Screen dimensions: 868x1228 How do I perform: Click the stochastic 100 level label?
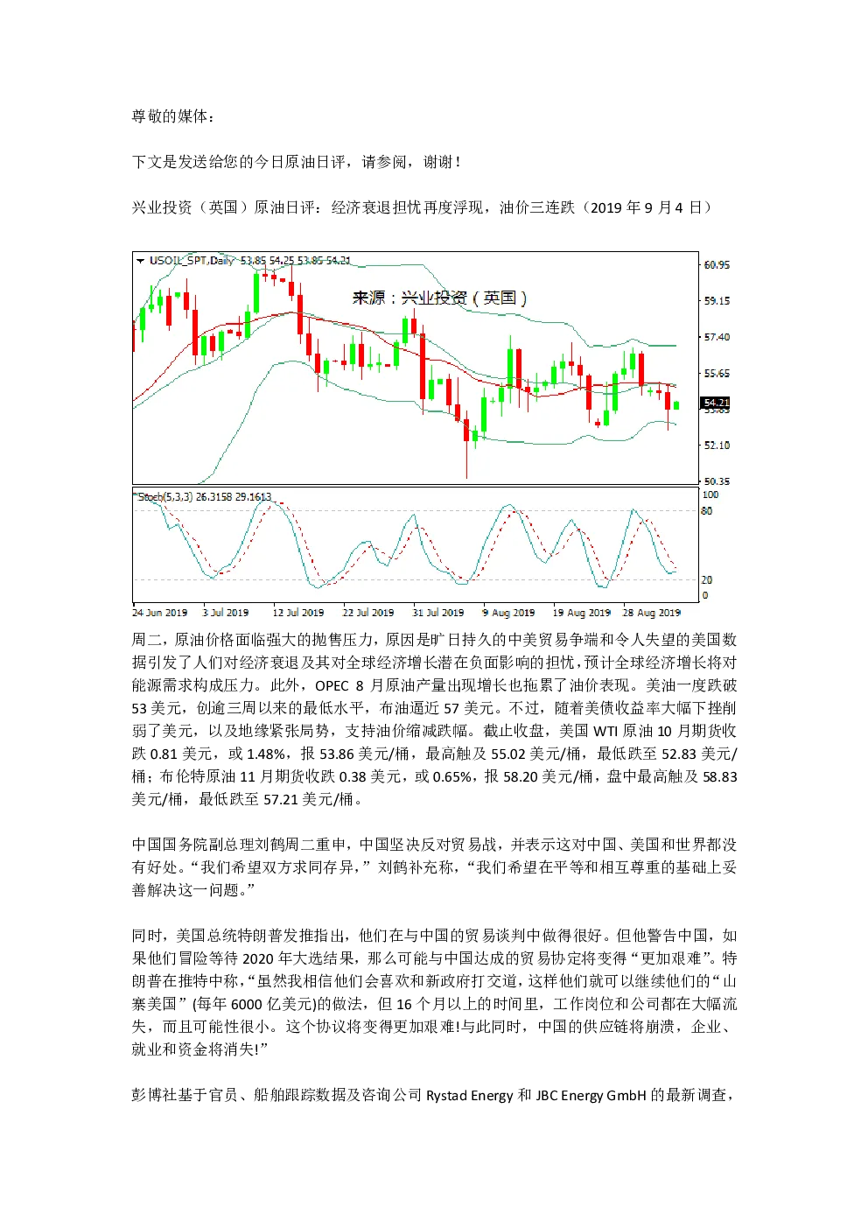(710, 495)
